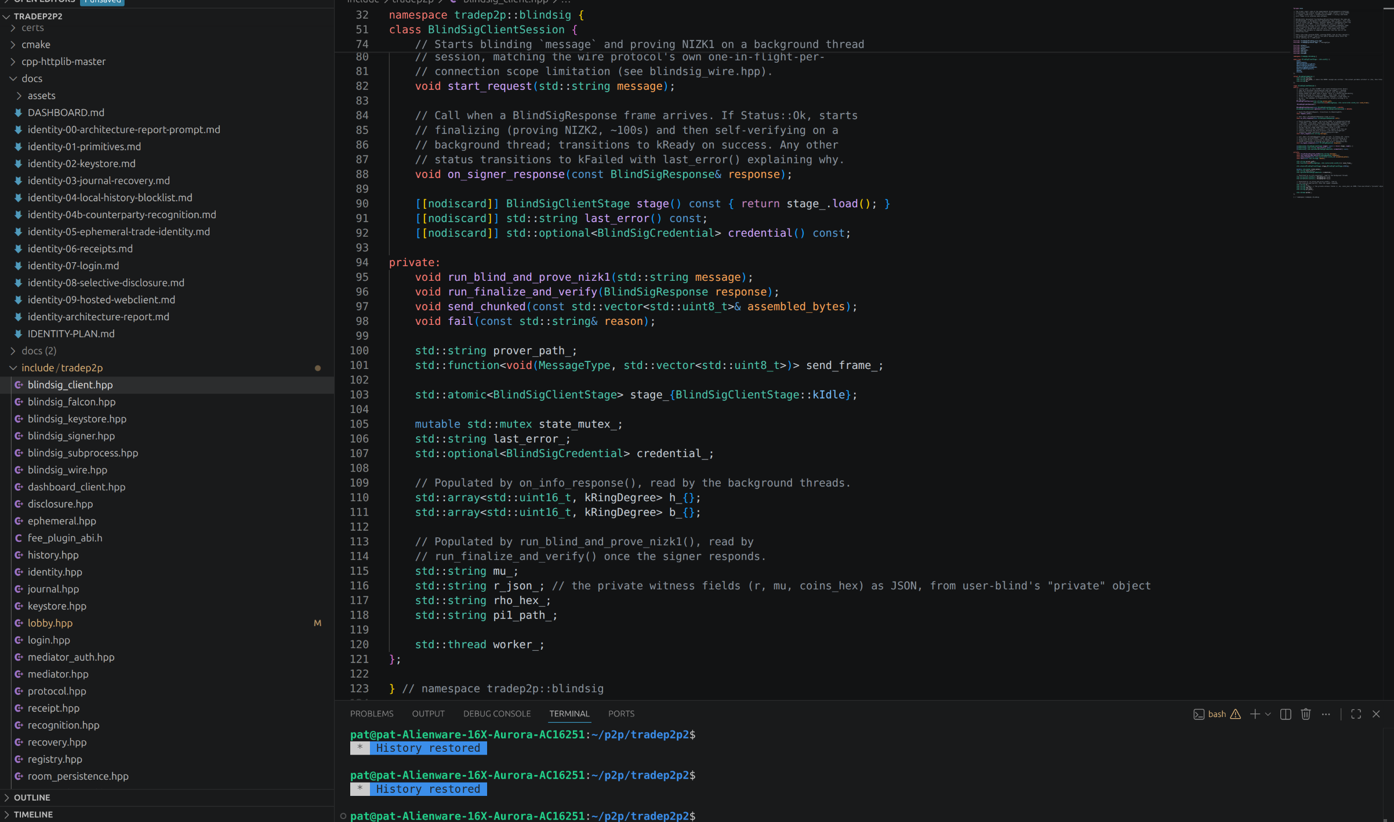Split the terminal pane

tap(1286, 714)
